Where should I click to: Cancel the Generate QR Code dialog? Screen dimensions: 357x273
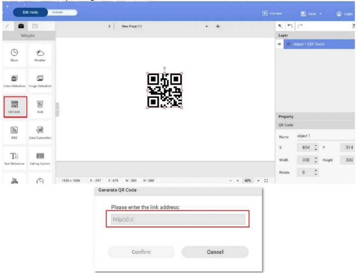[x=215, y=252]
